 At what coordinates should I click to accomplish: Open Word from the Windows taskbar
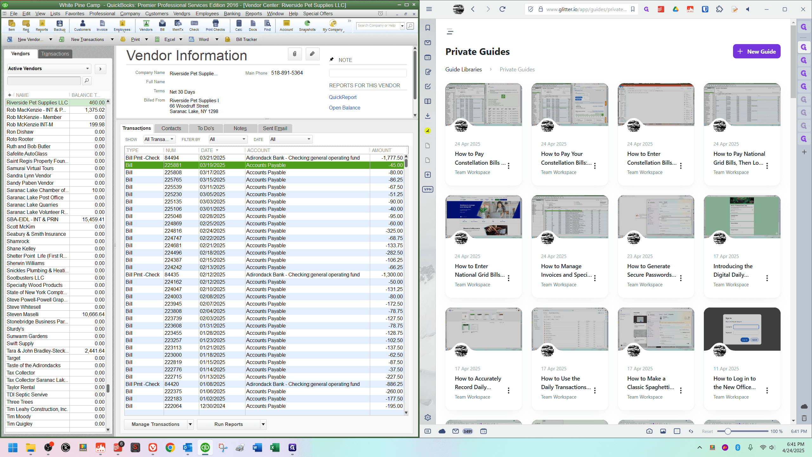pos(257,447)
